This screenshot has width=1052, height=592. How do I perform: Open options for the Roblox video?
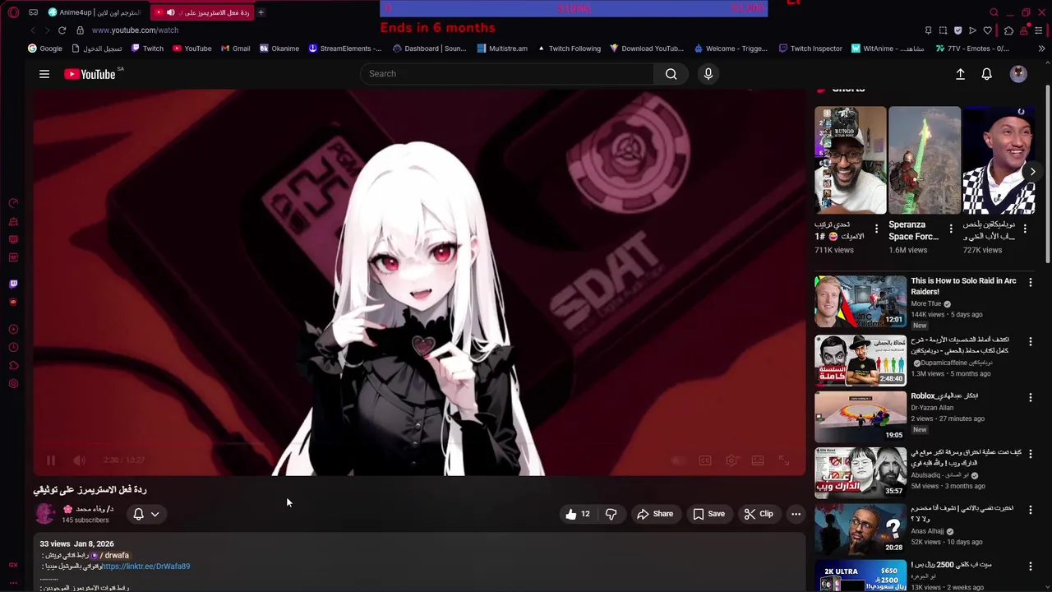click(x=1030, y=397)
